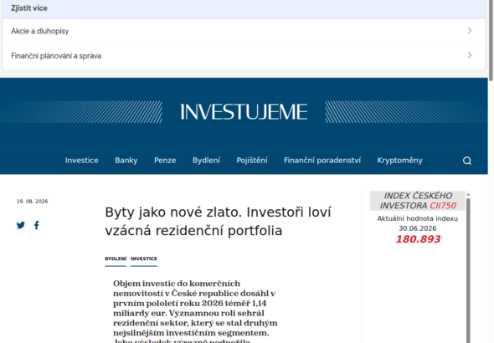Screen dimensions: 494x343
Task: Click the page vertical scrollbar
Action: click(491, 40)
